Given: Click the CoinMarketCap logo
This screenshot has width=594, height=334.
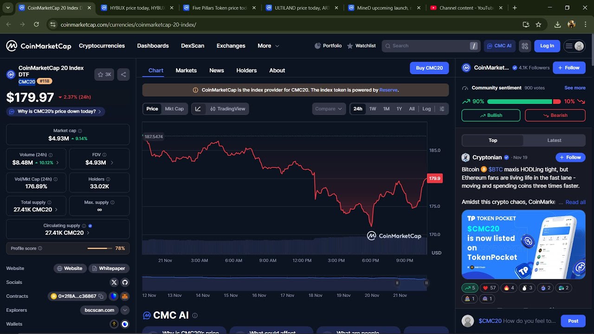Looking at the screenshot, I should (x=39, y=46).
